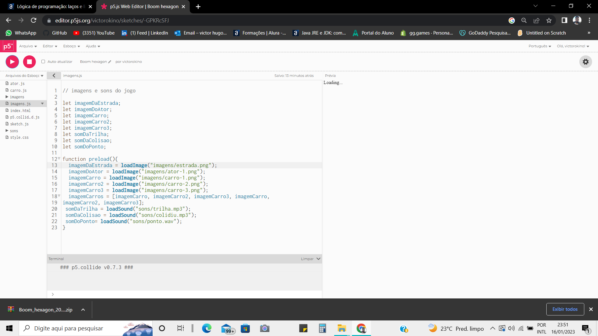Screen dimensions: 598x336
Task: Click the Limpar button in terminal
Action: [307, 259]
